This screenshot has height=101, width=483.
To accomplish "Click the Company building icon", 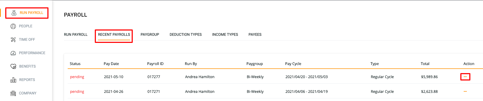I will pos(13,93).
